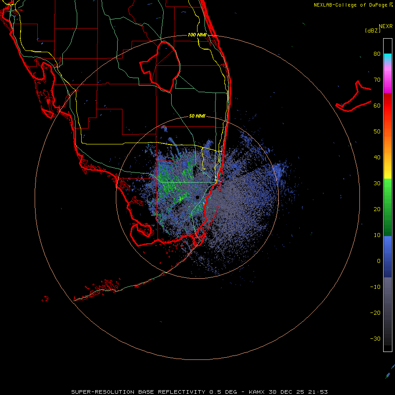Click the magenta-pink segment of the color bar
This screenshot has width=395, height=395.
388,78
